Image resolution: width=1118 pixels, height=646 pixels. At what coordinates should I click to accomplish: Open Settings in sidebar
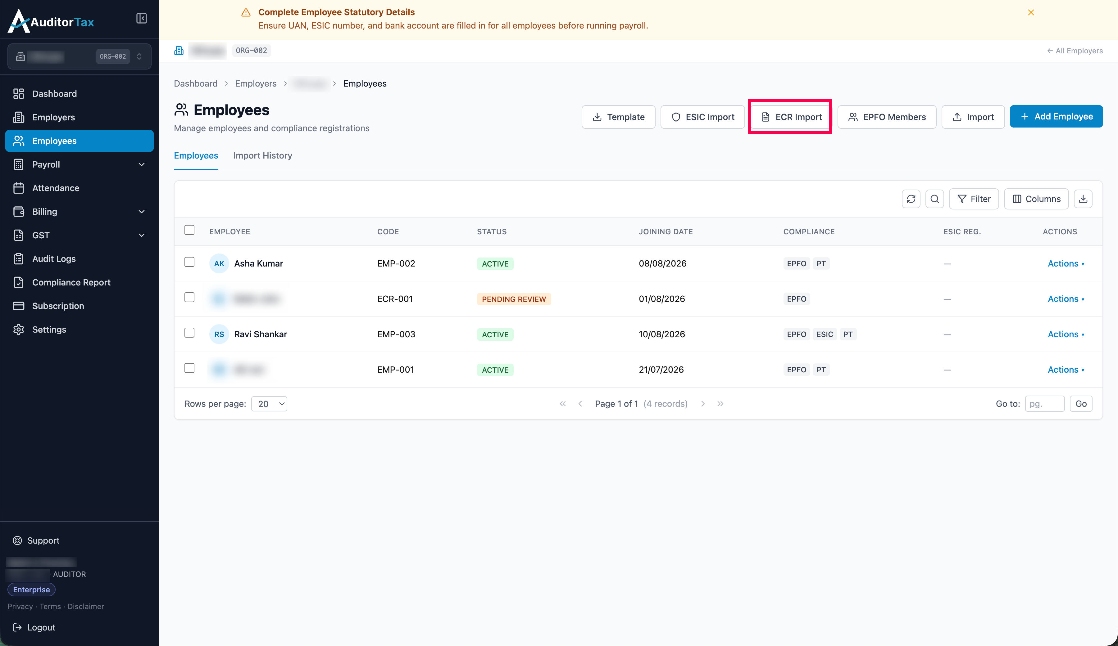click(80, 330)
